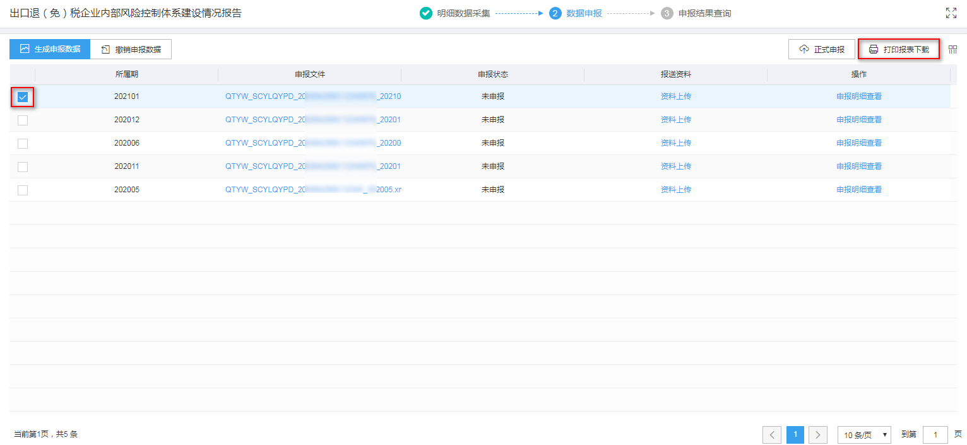
Task: Click the 所属期 column header
Action: (x=127, y=74)
